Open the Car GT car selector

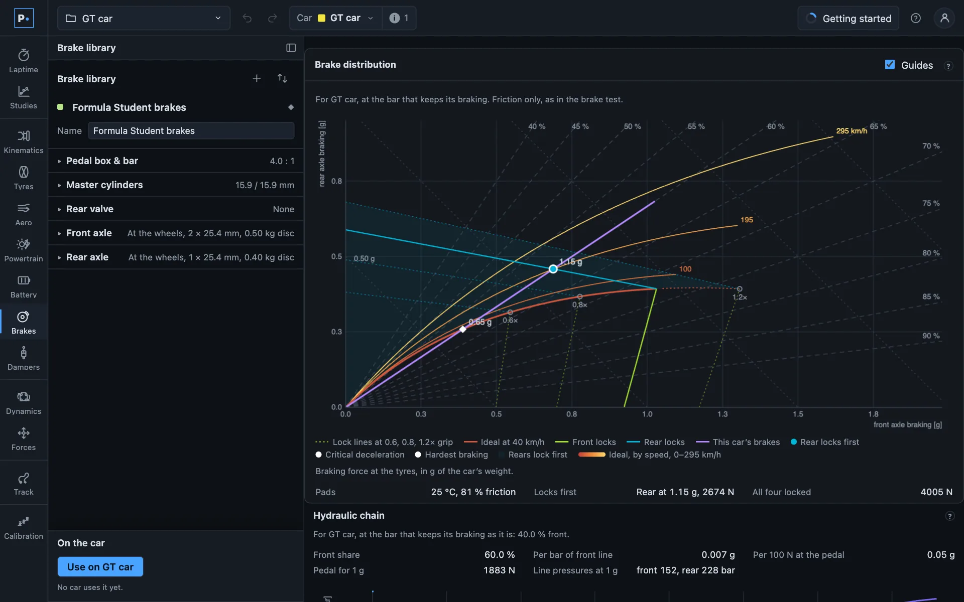point(335,18)
